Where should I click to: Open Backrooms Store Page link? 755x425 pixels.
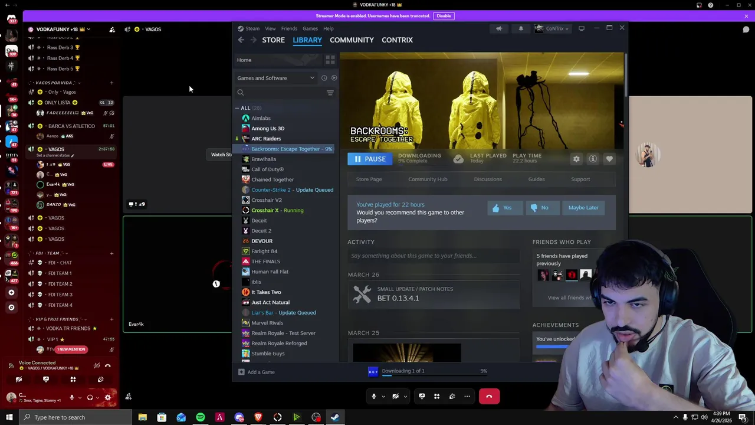pyautogui.click(x=369, y=179)
